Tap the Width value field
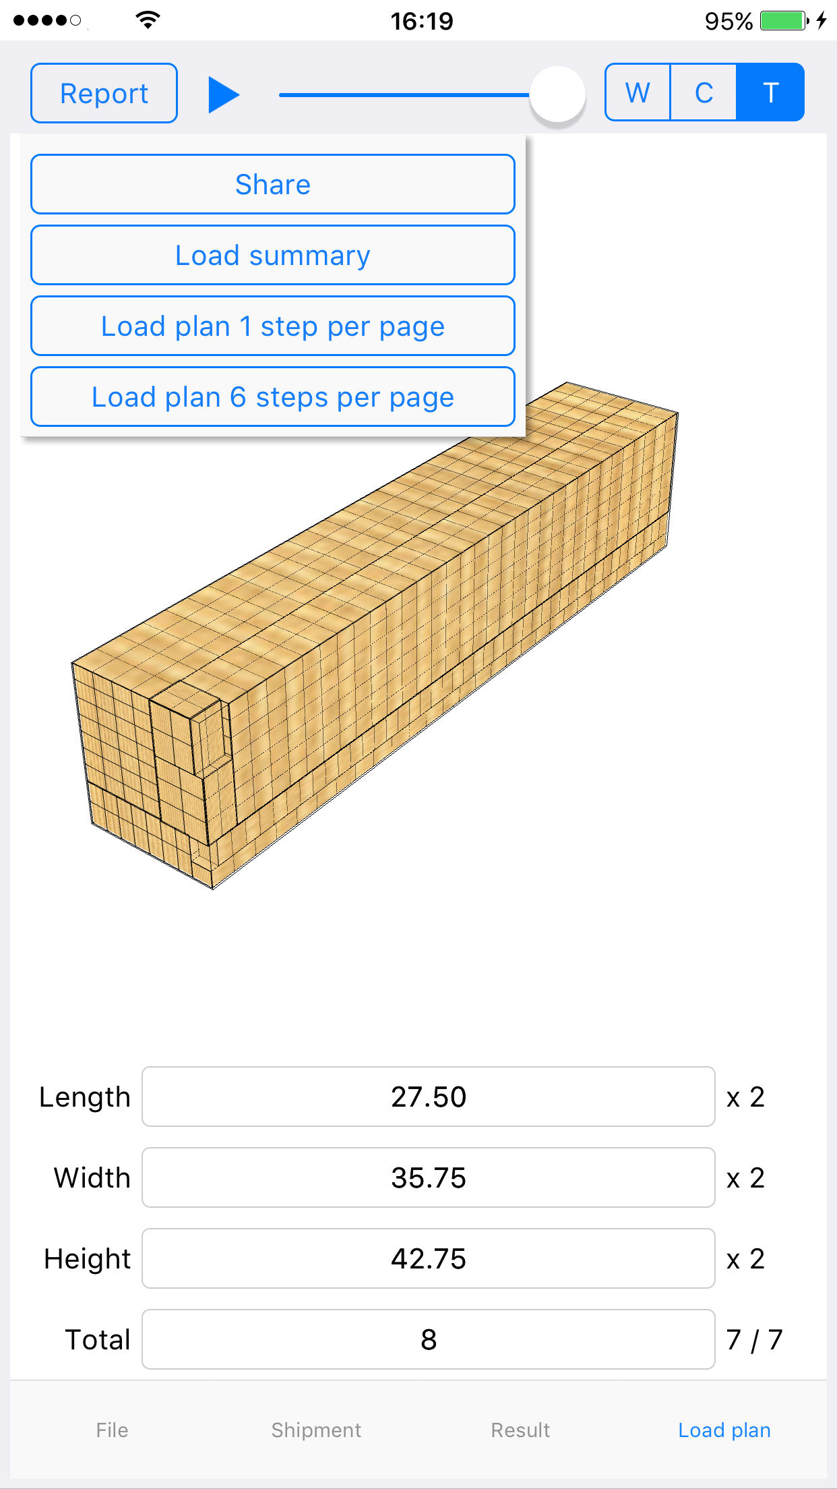The height and width of the screenshot is (1489, 837). (x=429, y=1177)
